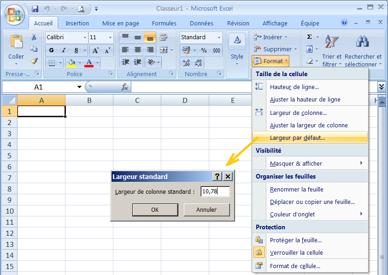Switch to the Insertion ribbon tab
Image resolution: width=388 pixels, height=275 pixels.
click(x=77, y=23)
